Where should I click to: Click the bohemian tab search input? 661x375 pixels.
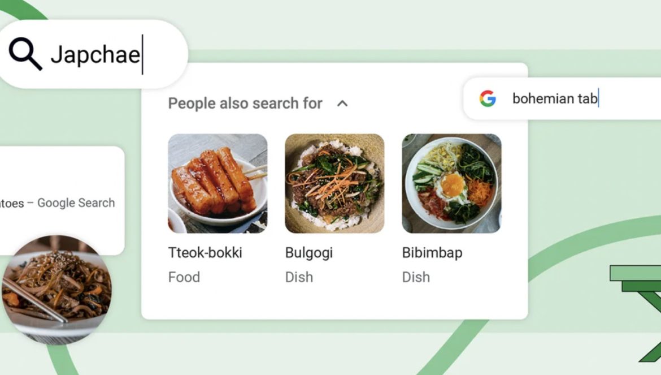pyautogui.click(x=562, y=99)
